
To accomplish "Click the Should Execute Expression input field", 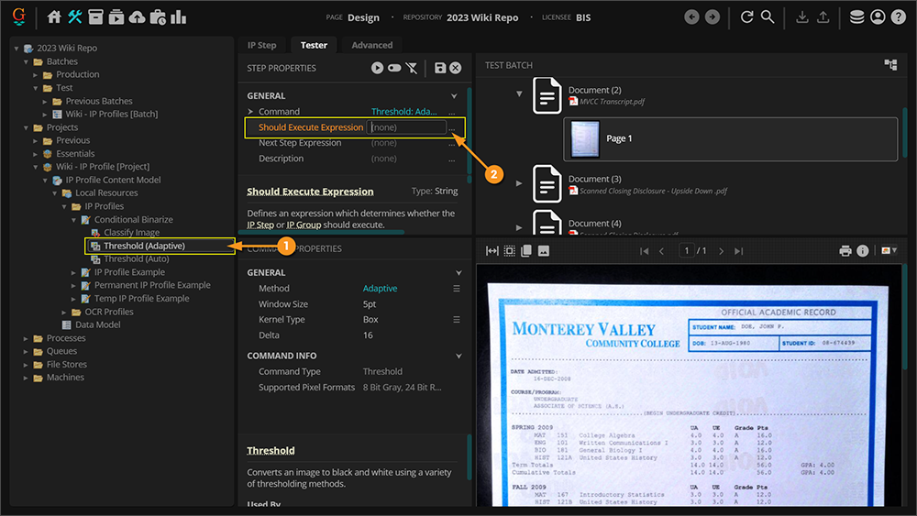I will (406, 126).
